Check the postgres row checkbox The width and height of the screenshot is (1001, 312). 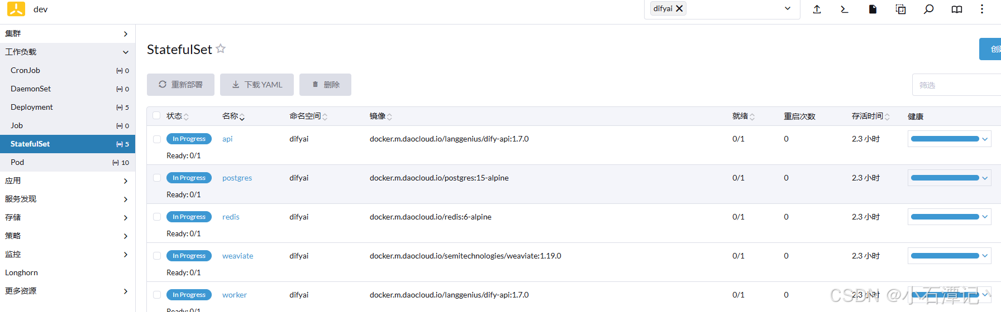[x=157, y=178]
